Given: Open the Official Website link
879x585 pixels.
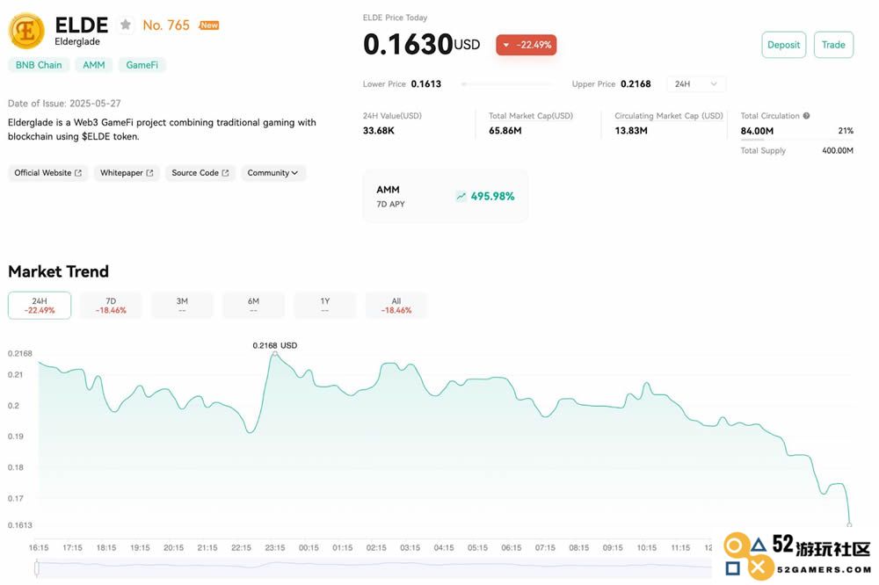Looking at the screenshot, I should point(48,172).
